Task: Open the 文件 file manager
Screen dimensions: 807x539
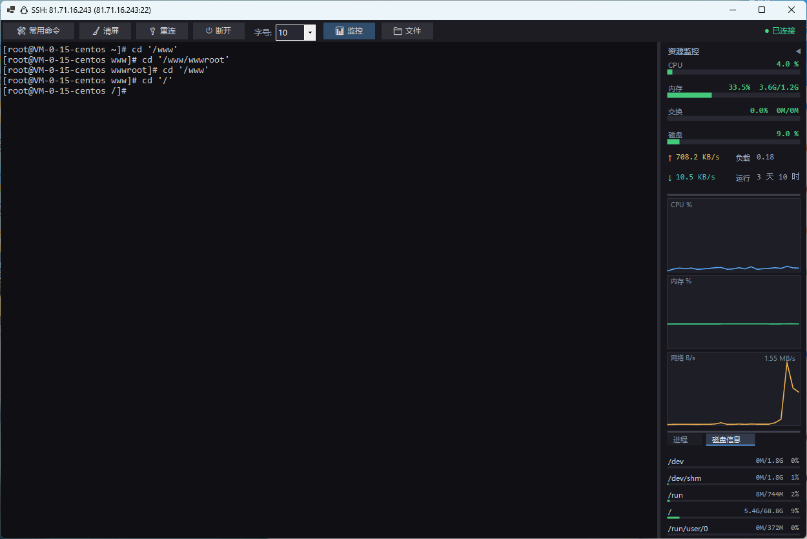Action: click(407, 31)
